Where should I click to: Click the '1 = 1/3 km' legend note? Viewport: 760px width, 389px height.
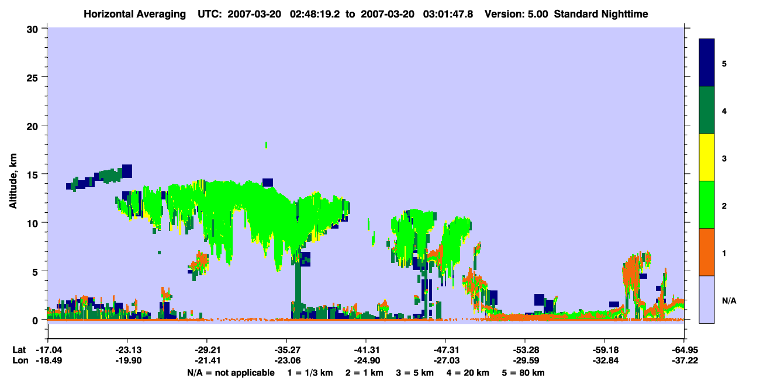click(309, 373)
